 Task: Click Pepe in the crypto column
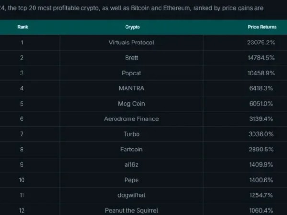[131, 180]
